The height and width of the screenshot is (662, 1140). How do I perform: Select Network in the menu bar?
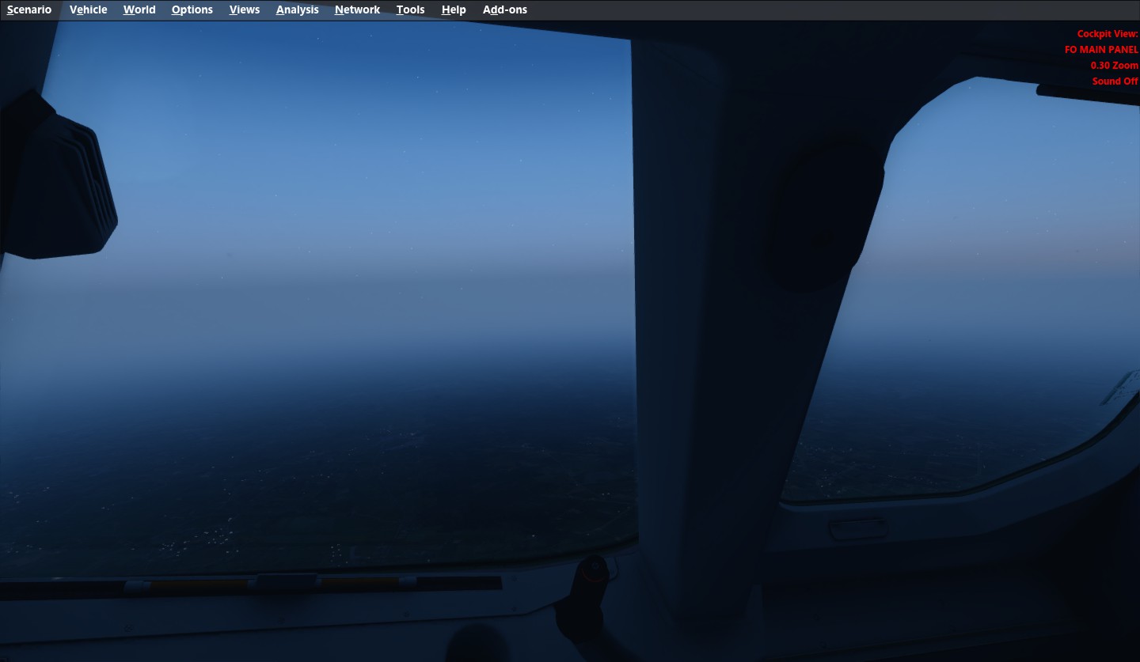[357, 9]
